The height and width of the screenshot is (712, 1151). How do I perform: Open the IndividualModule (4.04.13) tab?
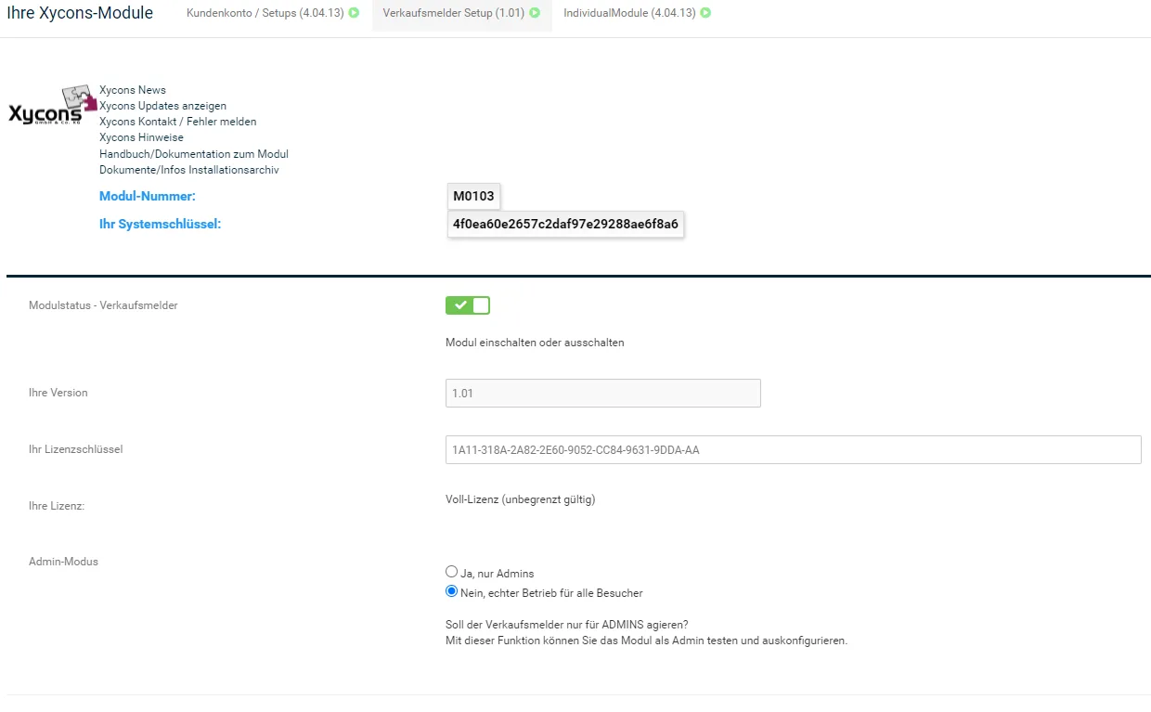pyautogui.click(x=637, y=14)
